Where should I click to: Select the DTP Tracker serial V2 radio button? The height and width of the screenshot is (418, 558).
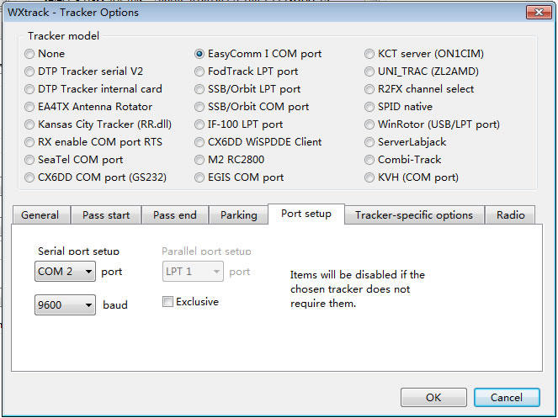[x=31, y=71]
